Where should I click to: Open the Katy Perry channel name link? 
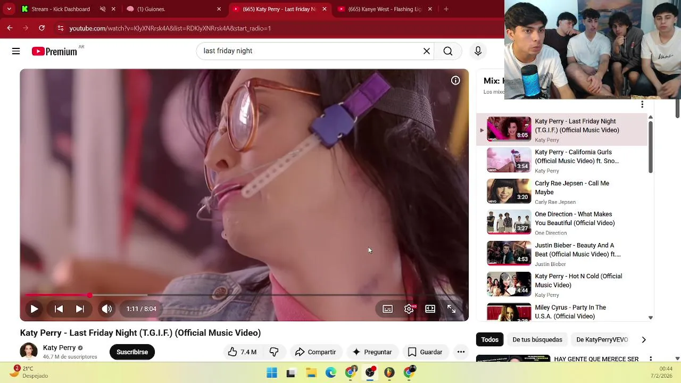(x=59, y=348)
